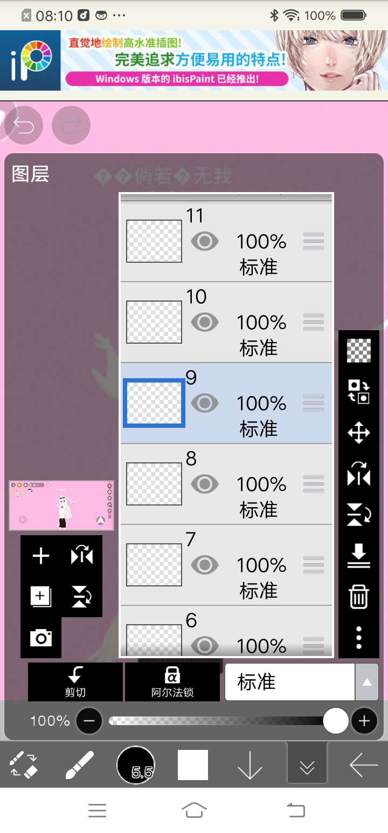388x833 pixels.
Task: Hide layer 7 using eye icon
Action: point(205,565)
